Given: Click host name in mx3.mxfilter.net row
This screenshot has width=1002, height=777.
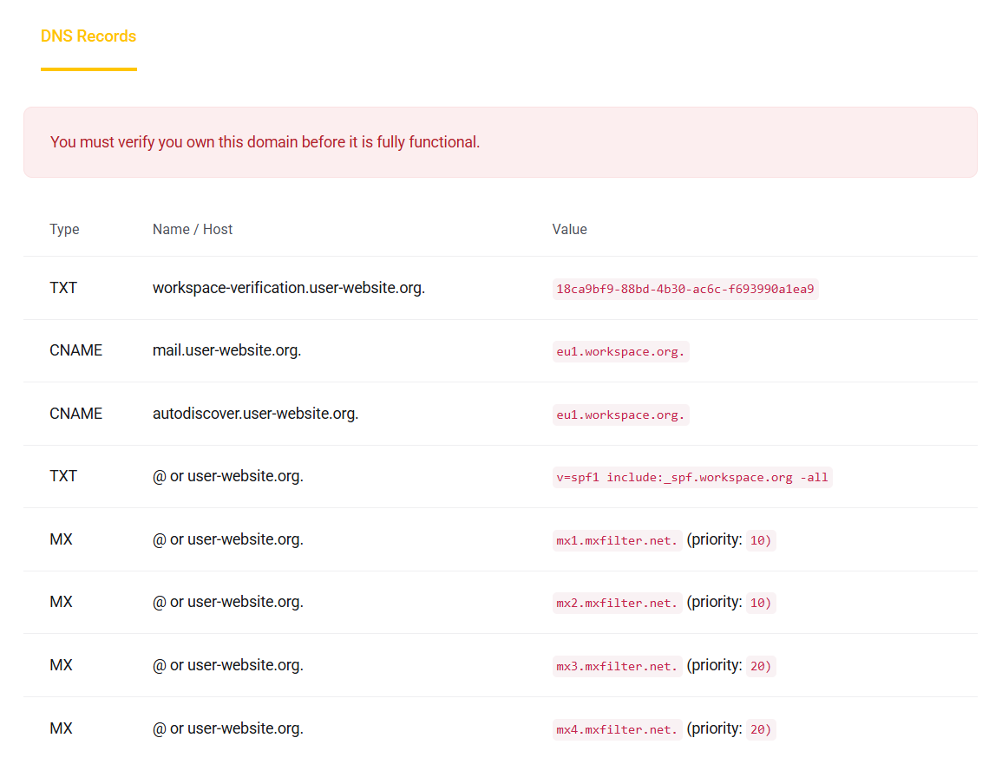Looking at the screenshot, I should tap(227, 666).
